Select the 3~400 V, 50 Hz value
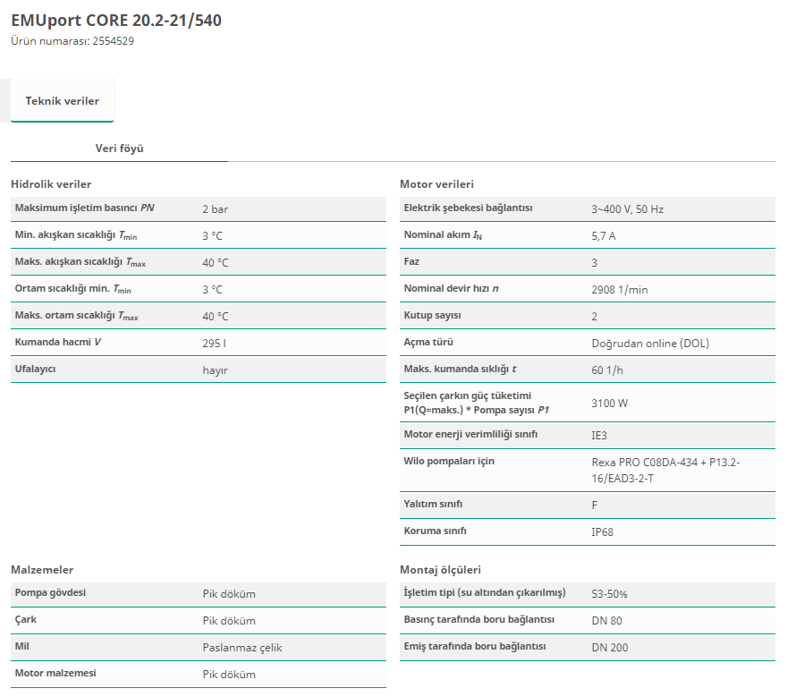 [628, 209]
